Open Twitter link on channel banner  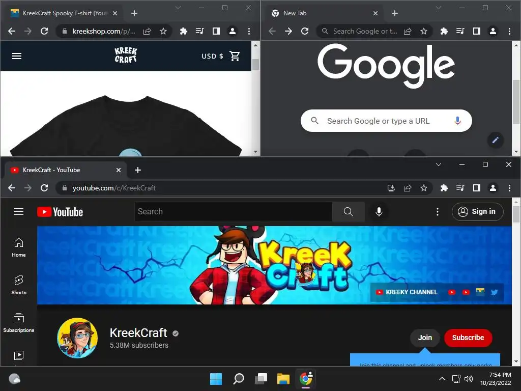tap(495, 292)
